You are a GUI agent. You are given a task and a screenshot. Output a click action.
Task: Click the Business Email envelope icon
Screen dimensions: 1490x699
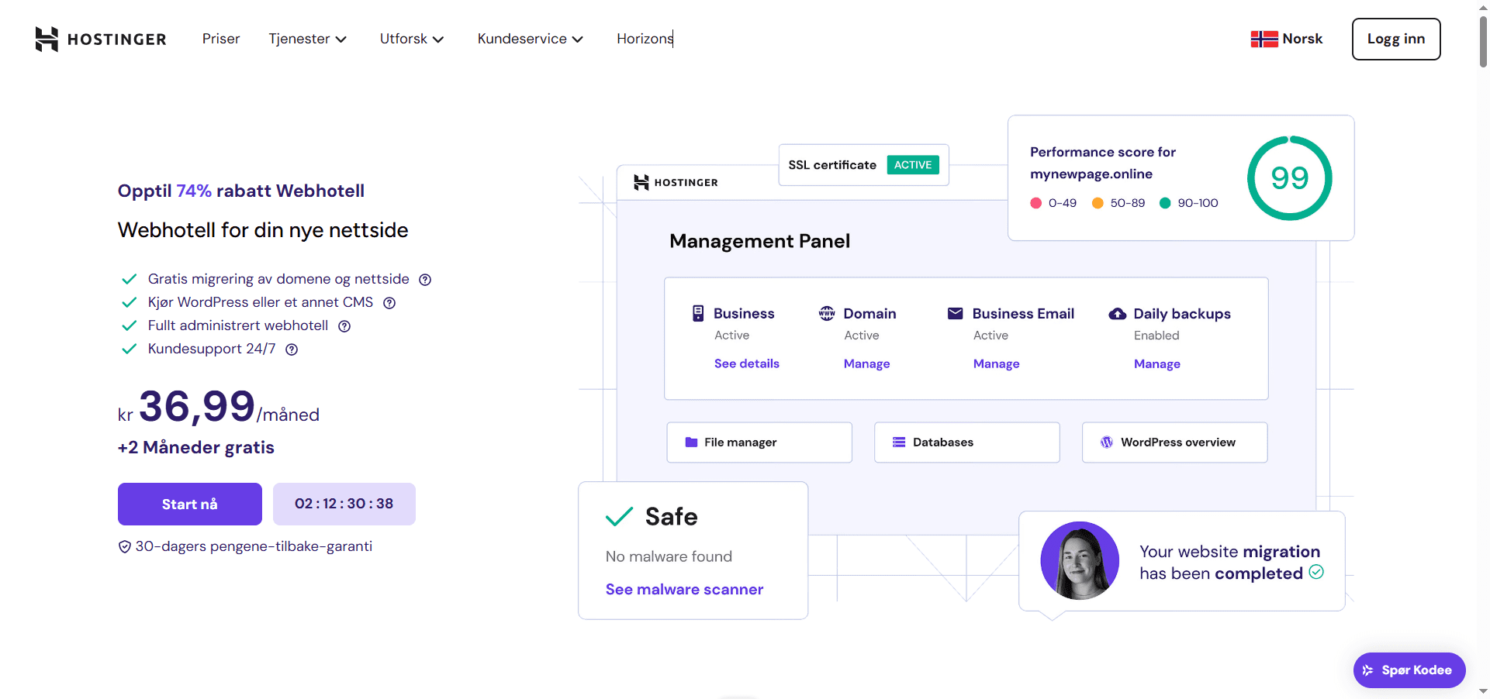956,313
